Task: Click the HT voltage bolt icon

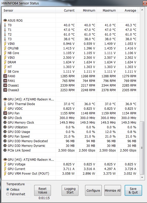Action: [5, 67]
